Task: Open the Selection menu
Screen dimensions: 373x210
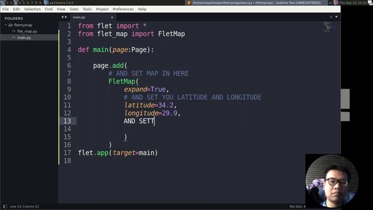Action: (x=33, y=9)
